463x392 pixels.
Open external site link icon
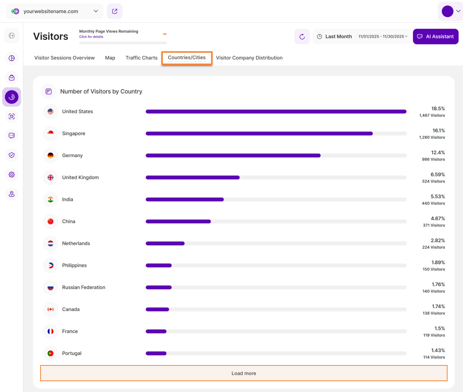pos(115,11)
